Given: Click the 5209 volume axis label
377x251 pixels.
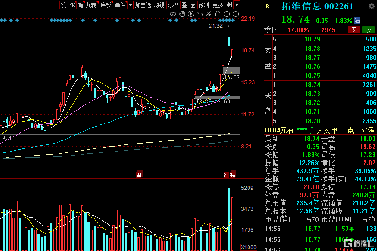Looking at the screenshot, I should (x=247, y=188).
